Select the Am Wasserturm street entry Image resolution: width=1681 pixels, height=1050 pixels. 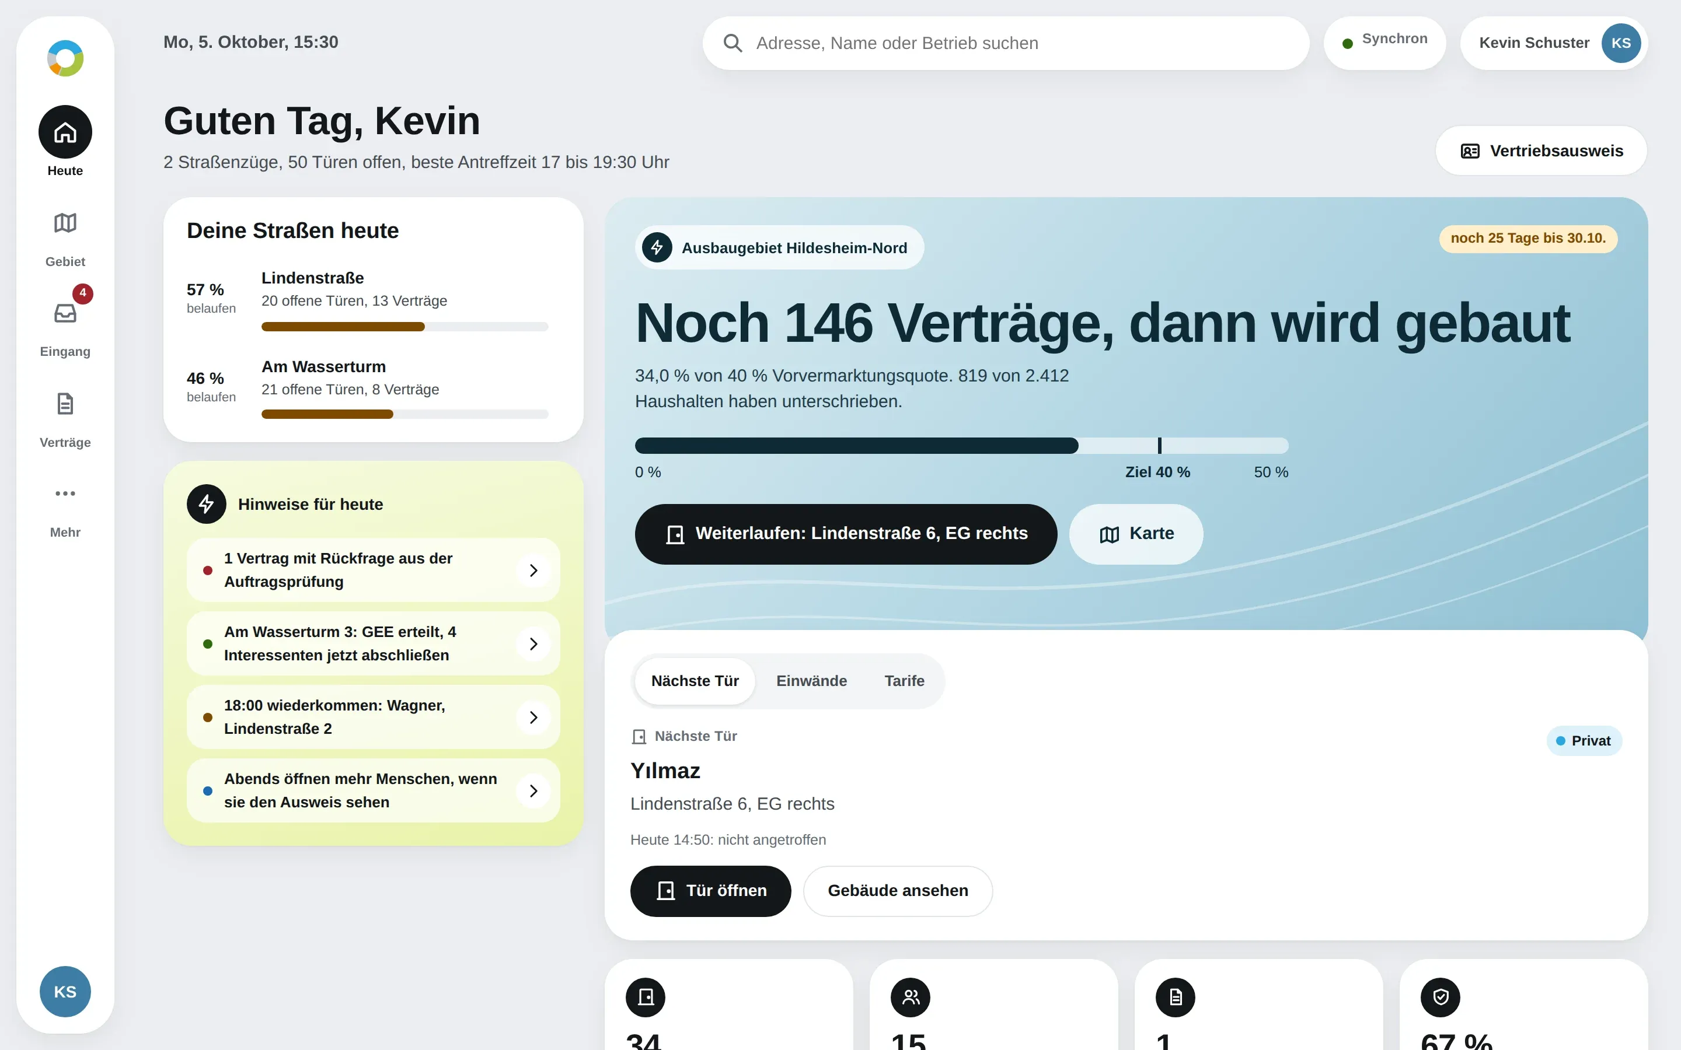coord(373,388)
